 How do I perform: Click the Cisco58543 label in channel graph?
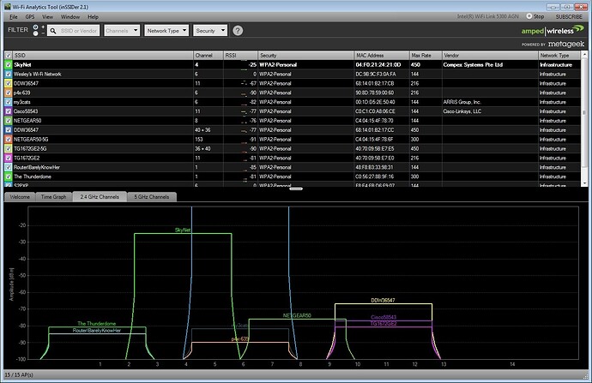(x=384, y=317)
